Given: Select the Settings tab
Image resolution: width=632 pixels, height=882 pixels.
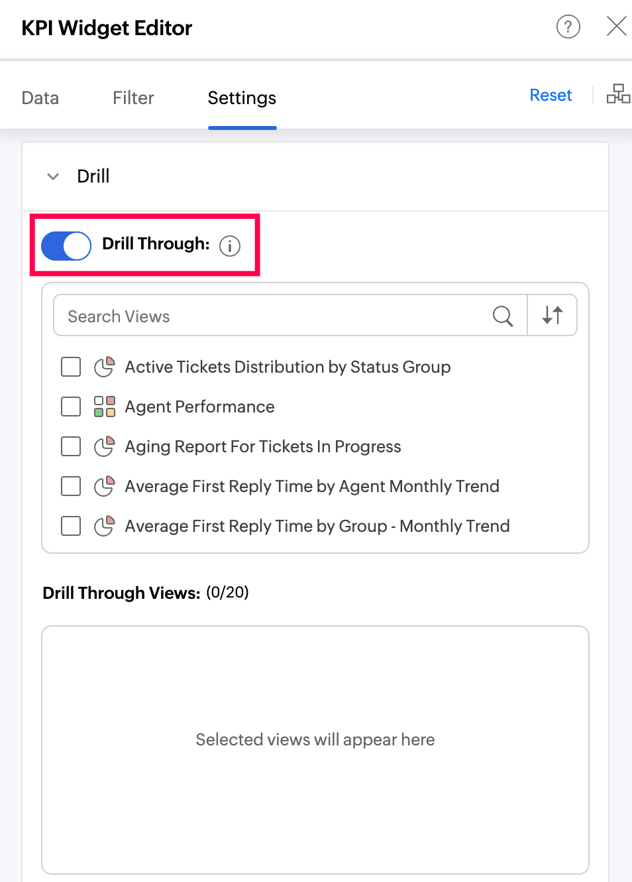Looking at the screenshot, I should (242, 98).
